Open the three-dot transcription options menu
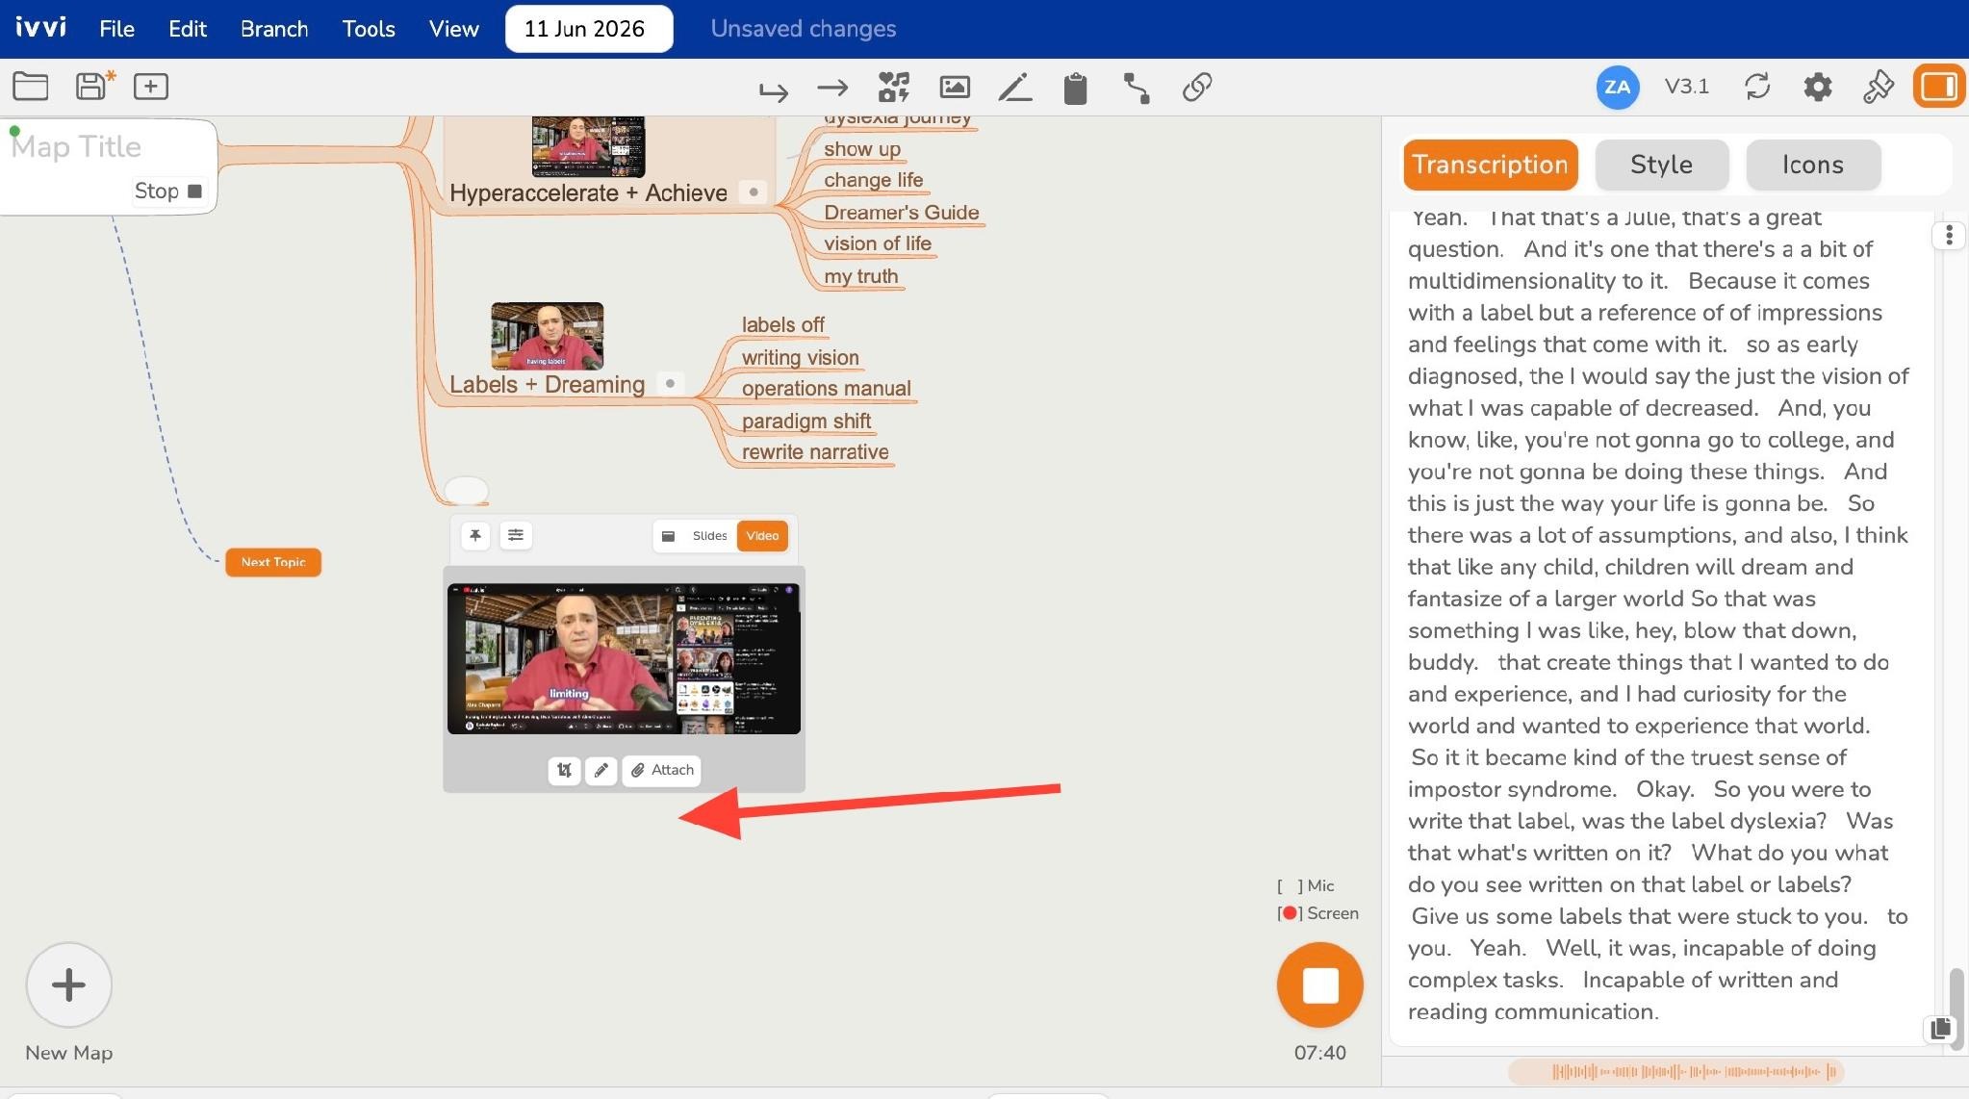This screenshot has height=1099, width=1969. pyautogui.click(x=1949, y=236)
